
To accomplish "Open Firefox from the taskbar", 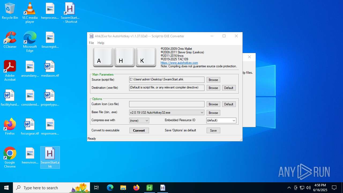I will coord(136,188).
